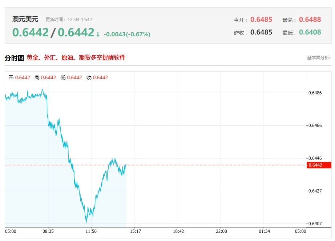Click the 15:17 time axis label
Viewport: 335px width, 241px height.
pos(135,231)
